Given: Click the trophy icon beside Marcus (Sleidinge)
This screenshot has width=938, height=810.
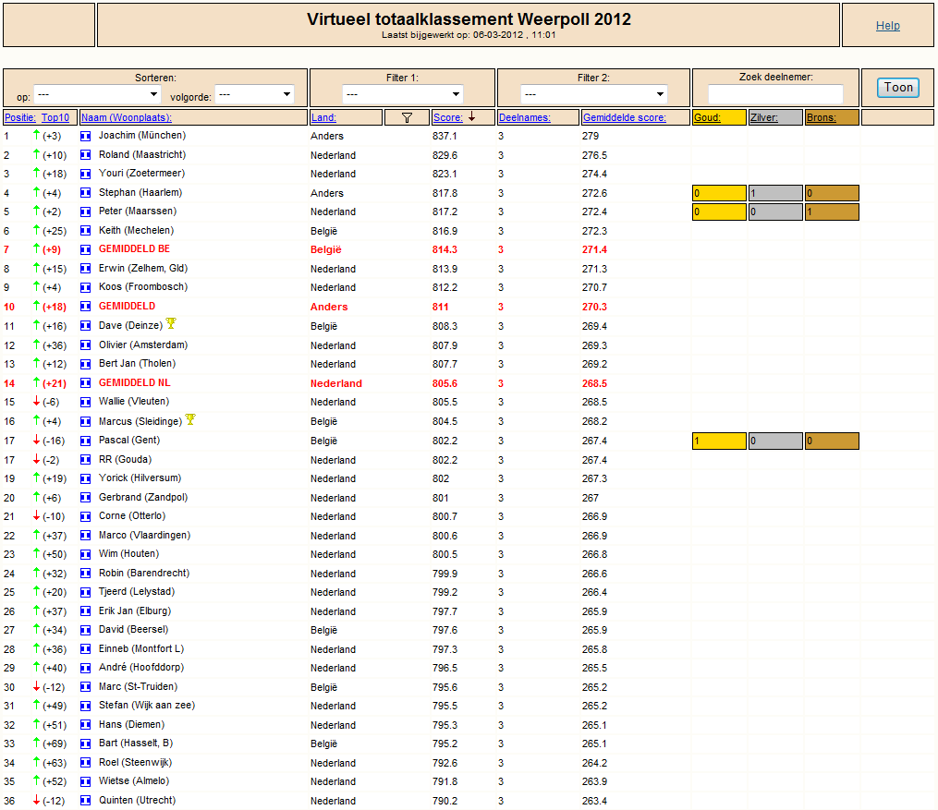Looking at the screenshot, I should (190, 419).
